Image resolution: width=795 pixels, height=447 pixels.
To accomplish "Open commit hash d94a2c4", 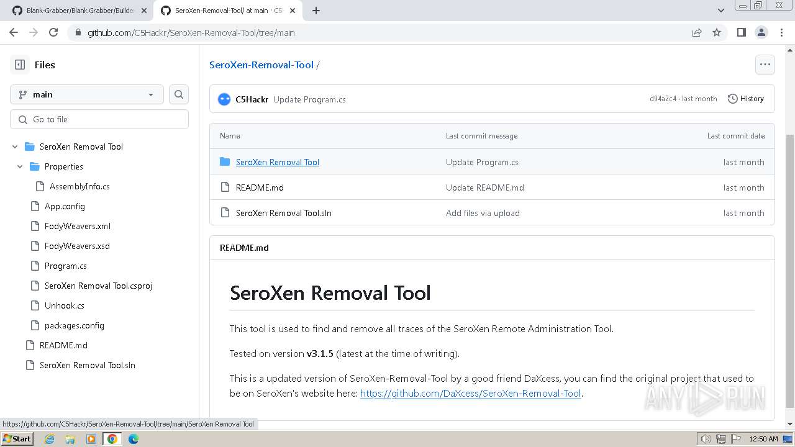I will 663,99.
